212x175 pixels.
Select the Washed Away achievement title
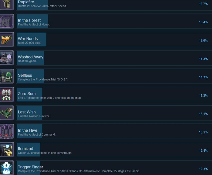click(x=31, y=57)
